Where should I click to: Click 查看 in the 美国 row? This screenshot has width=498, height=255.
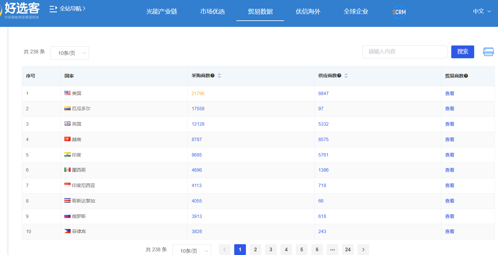click(450, 94)
